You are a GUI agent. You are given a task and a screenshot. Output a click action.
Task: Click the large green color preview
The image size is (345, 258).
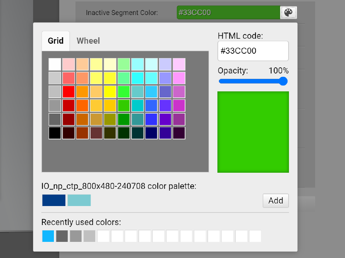(x=253, y=132)
